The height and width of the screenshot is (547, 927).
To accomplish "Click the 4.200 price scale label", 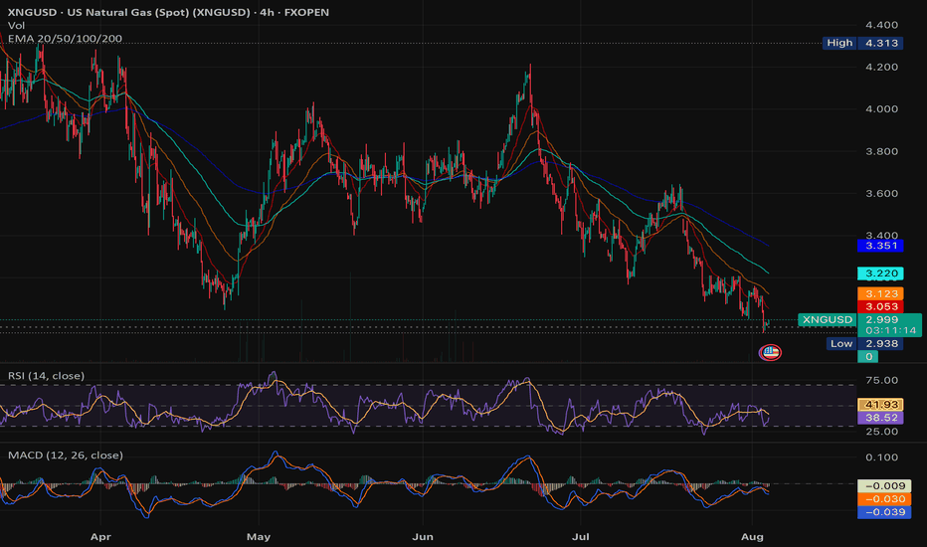I will coord(881,67).
